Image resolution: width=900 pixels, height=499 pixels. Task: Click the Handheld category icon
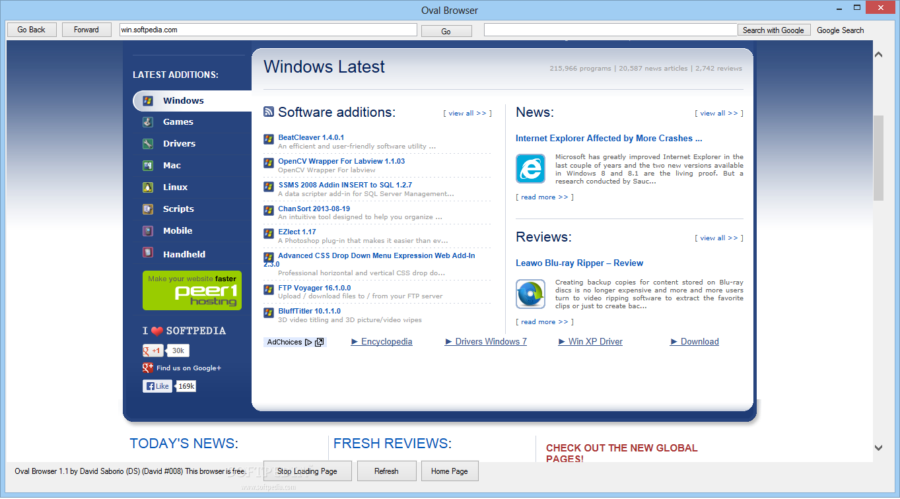148,253
